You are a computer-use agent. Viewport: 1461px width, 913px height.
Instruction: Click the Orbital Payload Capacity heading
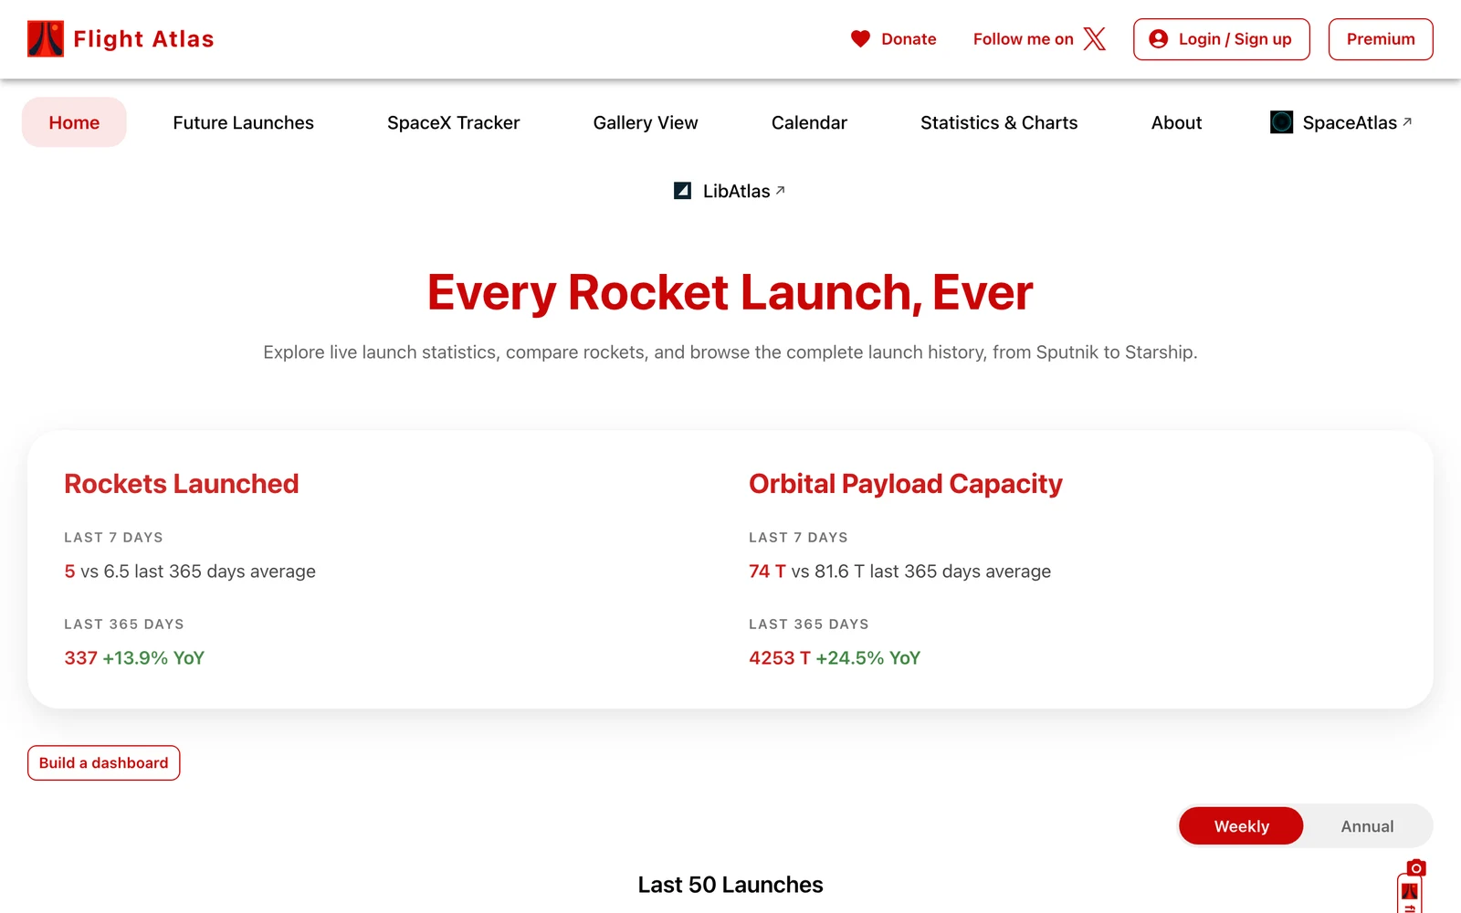coord(906,484)
